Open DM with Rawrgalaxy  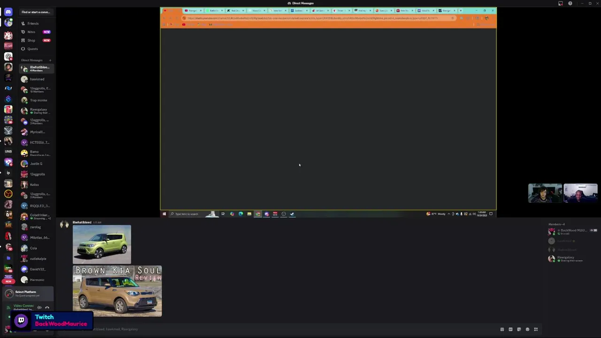tap(37, 111)
